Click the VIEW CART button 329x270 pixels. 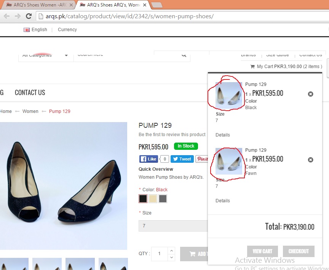coord(262,251)
